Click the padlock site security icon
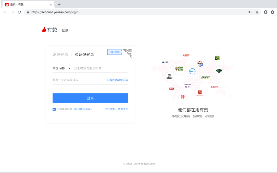This screenshot has height=173, width=277. pyautogui.click(x=28, y=12)
